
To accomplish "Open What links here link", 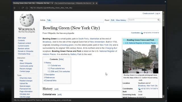I will point(25,78).
